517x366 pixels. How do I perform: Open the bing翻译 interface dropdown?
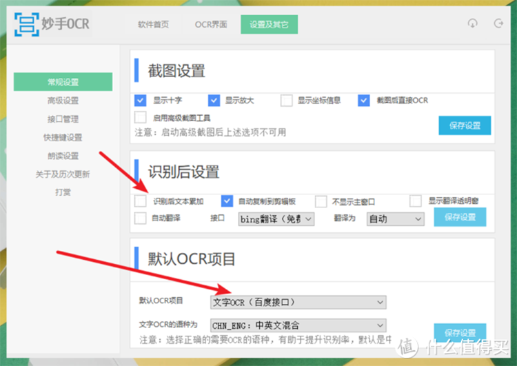coord(276,219)
